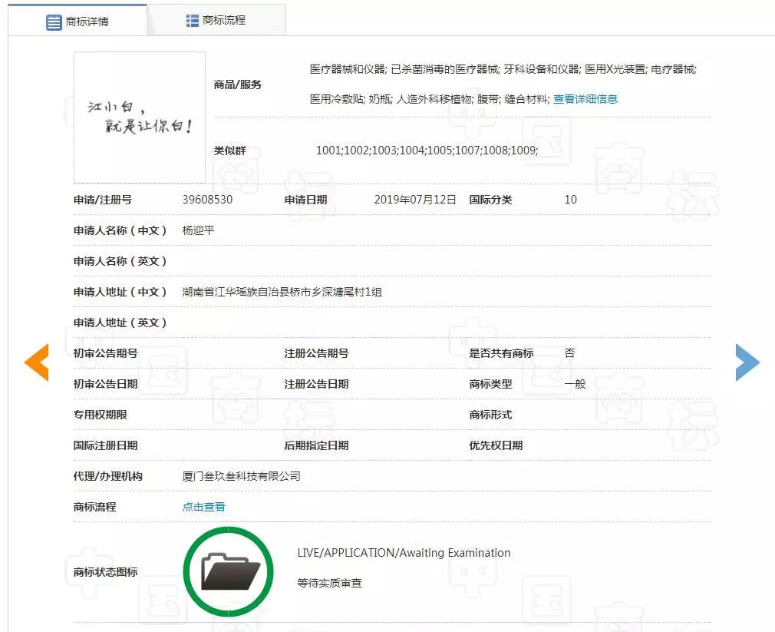
Task: Click the 注册公告日期 label
Action: (316, 384)
